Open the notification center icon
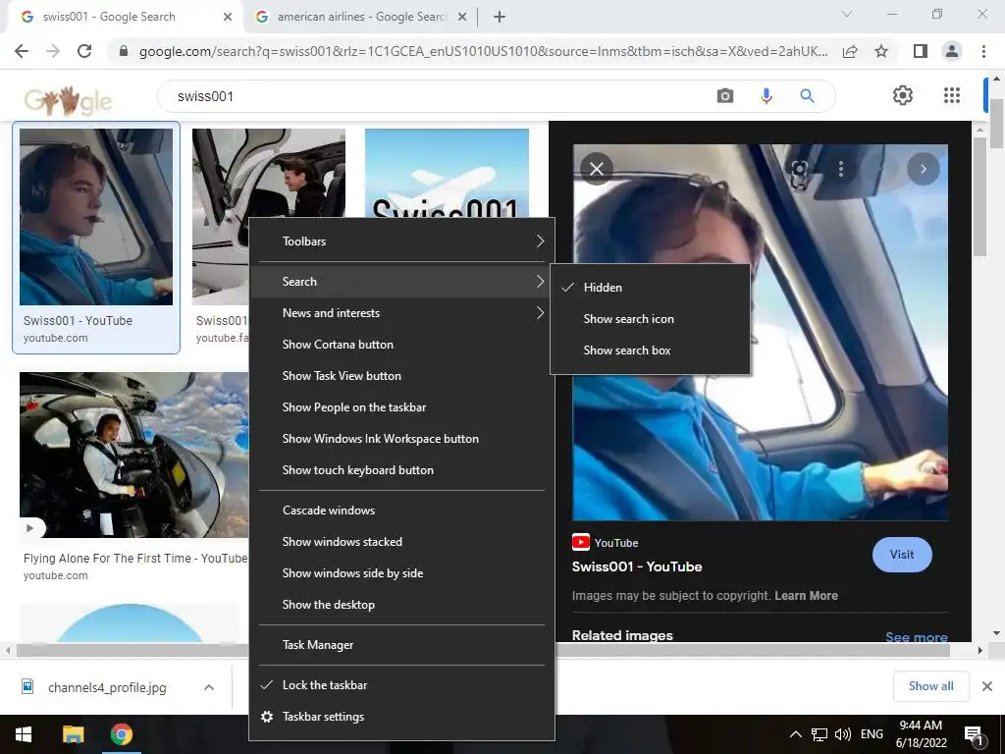The height and width of the screenshot is (754, 1005). click(973, 734)
